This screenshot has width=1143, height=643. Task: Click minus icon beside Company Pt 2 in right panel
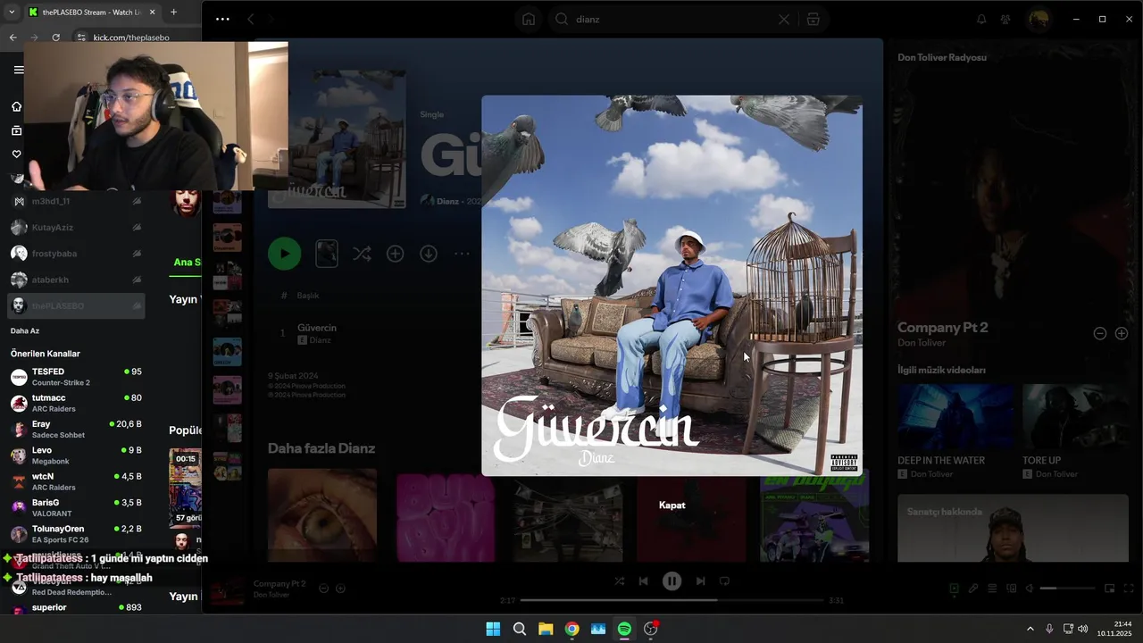(1100, 333)
